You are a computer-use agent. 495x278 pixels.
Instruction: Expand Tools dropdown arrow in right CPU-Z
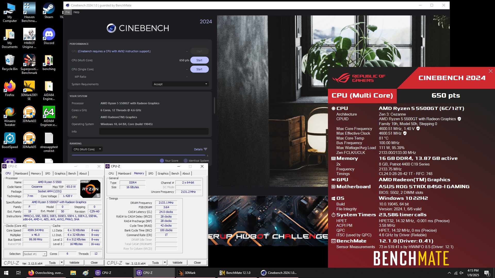(165, 263)
